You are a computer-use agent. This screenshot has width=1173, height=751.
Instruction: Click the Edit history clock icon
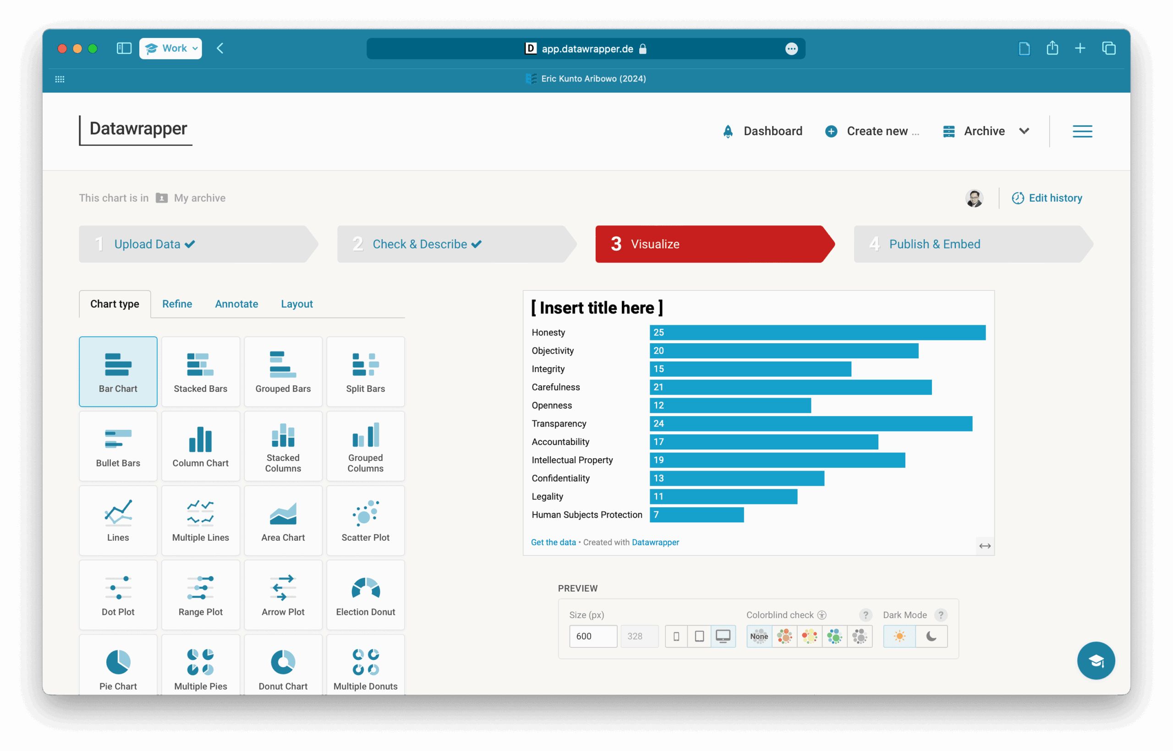coord(1018,198)
